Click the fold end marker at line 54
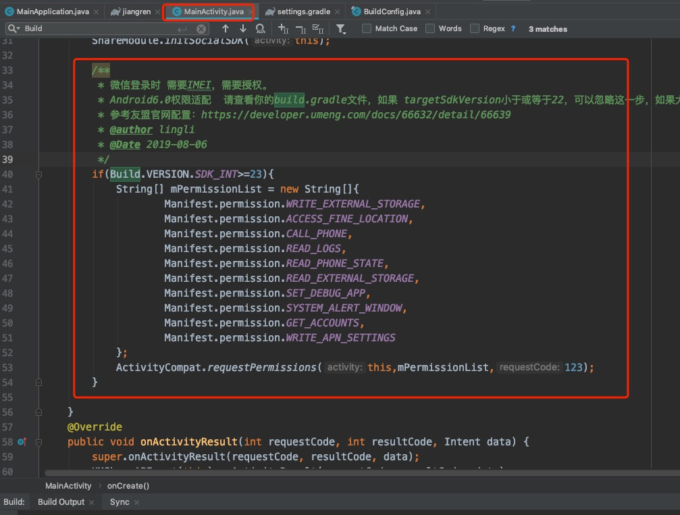This screenshot has height=515, width=680. 38,383
